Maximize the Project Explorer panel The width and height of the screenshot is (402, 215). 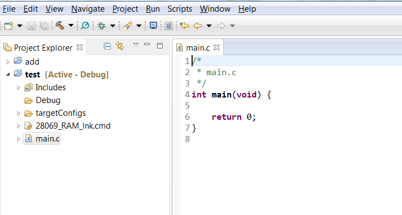pos(160,46)
